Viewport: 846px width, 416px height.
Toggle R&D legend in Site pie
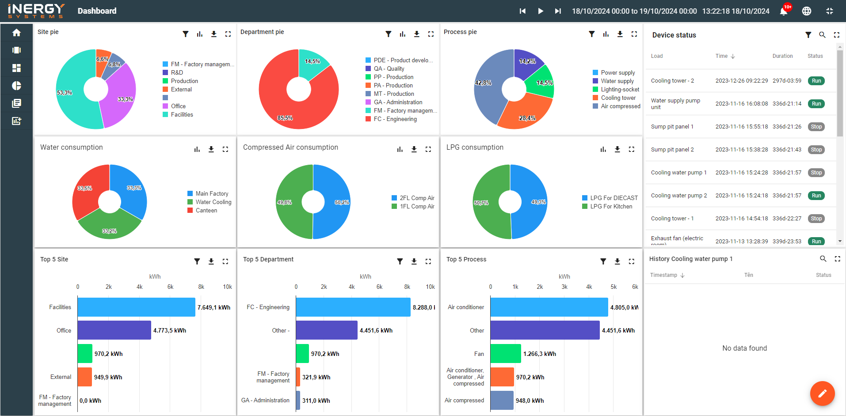pyautogui.click(x=173, y=72)
